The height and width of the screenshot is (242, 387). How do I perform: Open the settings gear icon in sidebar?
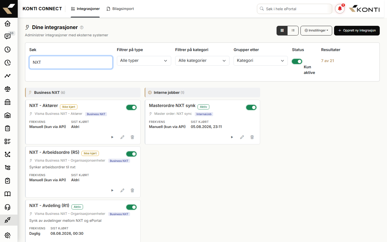8,235
